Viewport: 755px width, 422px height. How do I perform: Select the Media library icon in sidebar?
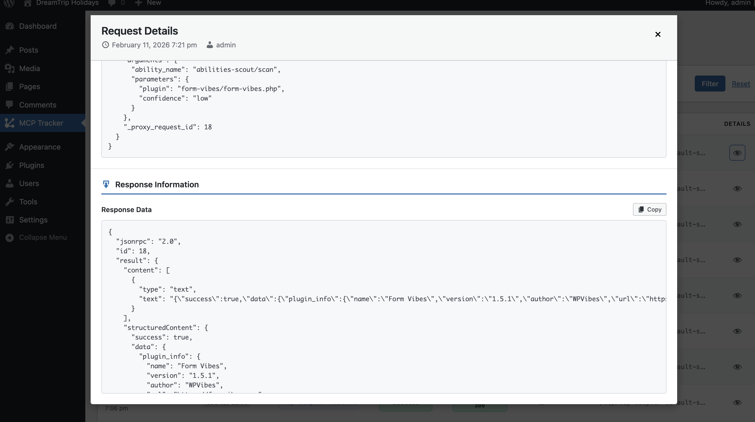(x=10, y=68)
